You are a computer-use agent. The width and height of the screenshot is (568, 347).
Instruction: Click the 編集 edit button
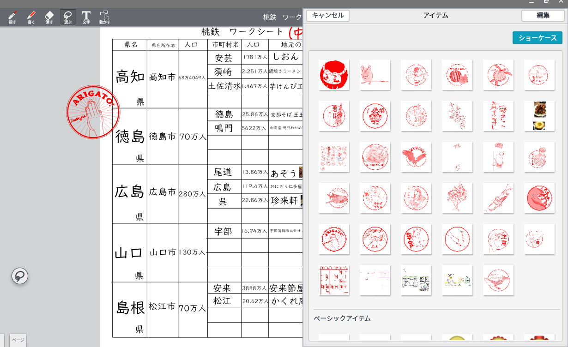[543, 16]
